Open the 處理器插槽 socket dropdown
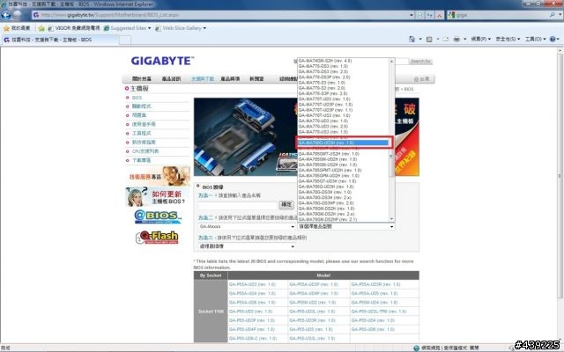The width and height of the screenshot is (564, 352). (247, 246)
